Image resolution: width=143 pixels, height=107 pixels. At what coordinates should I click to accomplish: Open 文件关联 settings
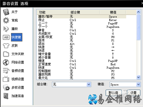pyautogui.click(x=18, y=54)
